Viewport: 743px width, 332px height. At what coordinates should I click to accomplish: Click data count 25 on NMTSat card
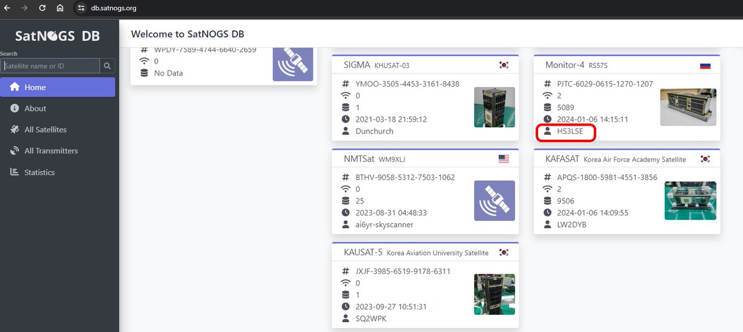click(360, 202)
